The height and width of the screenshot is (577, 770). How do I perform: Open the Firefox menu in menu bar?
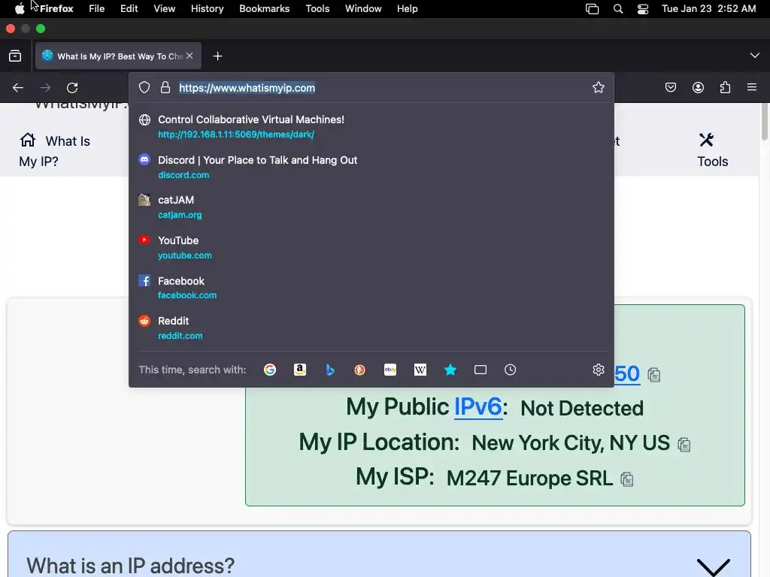(x=56, y=9)
